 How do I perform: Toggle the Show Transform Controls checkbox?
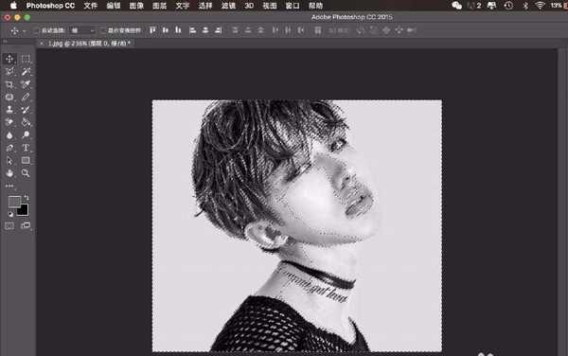click(x=103, y=30)
